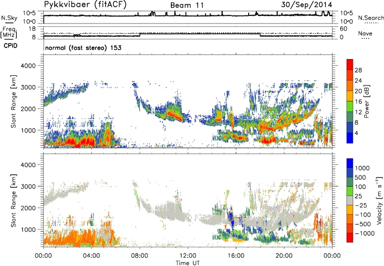Click the frequency step-up near 08:00
Image resolution: width=384 pixels, height=266 pixels.
[140, 35]
